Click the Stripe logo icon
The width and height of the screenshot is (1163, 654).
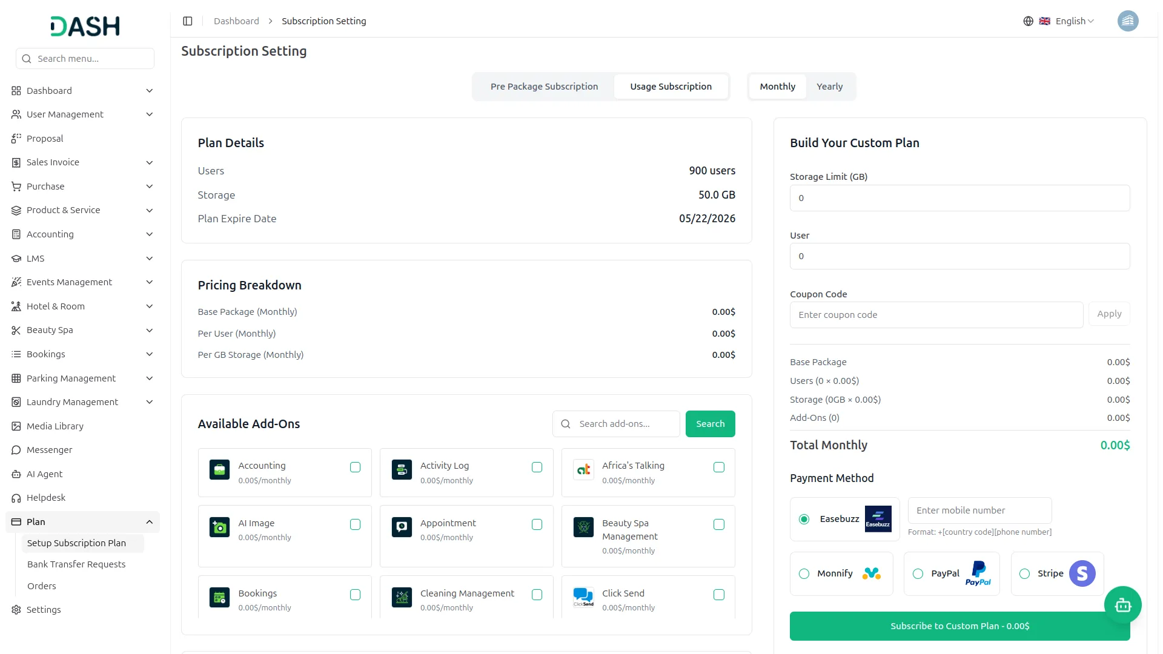[x=1082, y=573]
